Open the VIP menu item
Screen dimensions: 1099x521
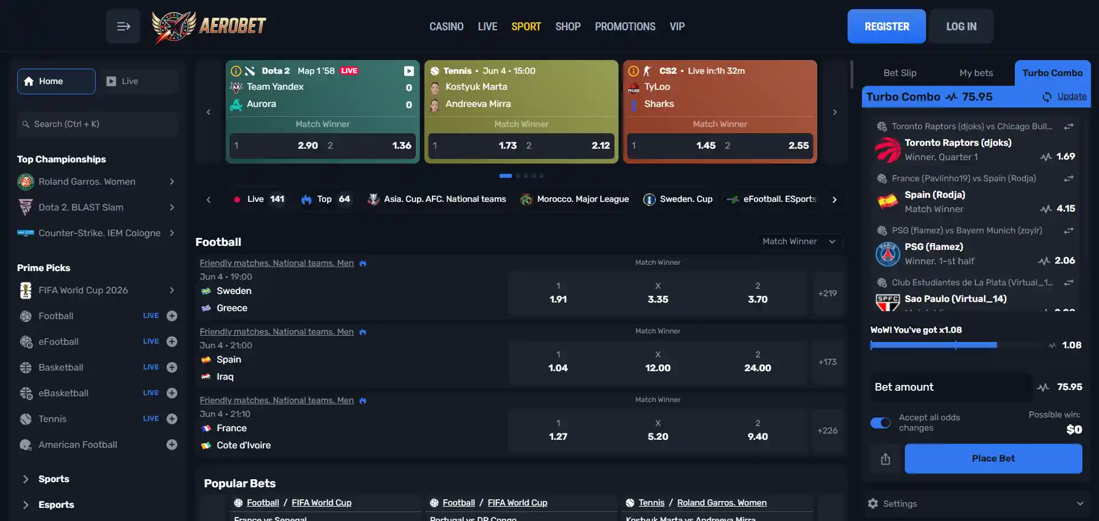point(677,26)
